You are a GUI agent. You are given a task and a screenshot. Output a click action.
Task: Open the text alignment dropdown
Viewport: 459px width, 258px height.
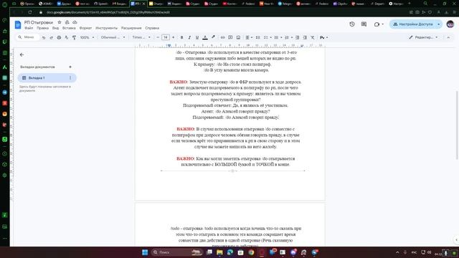tap(249, 37)
